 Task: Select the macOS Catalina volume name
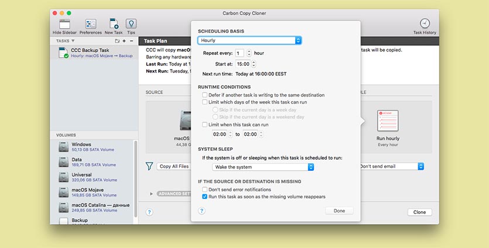(101, 205)
